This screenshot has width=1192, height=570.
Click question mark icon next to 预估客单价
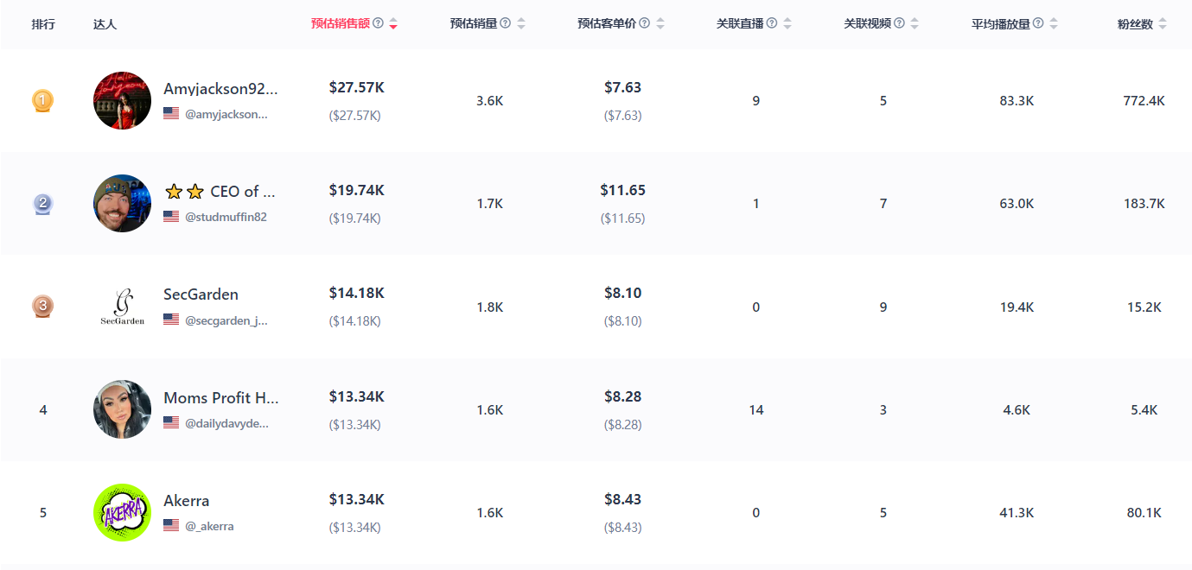(x=645, y=23)
